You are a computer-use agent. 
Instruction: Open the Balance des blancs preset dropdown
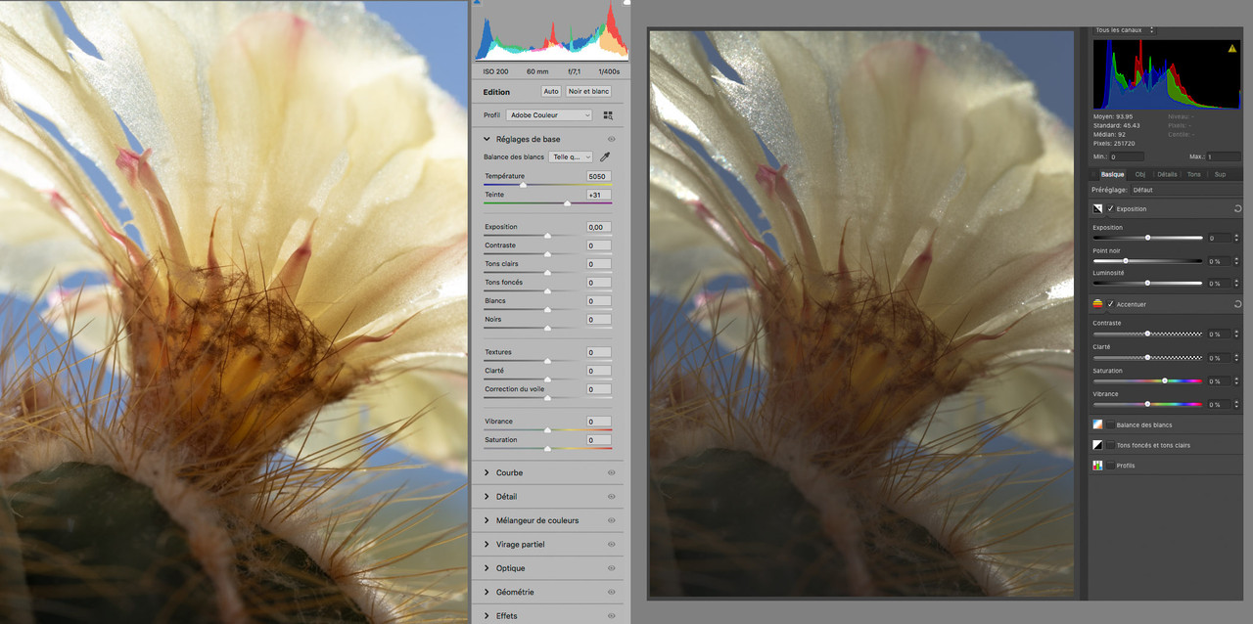tap(571, 156)
